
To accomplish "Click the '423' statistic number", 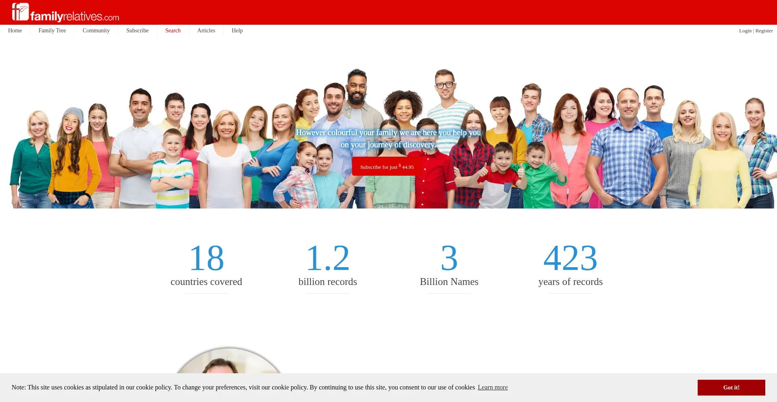I will tap(571, 258).
